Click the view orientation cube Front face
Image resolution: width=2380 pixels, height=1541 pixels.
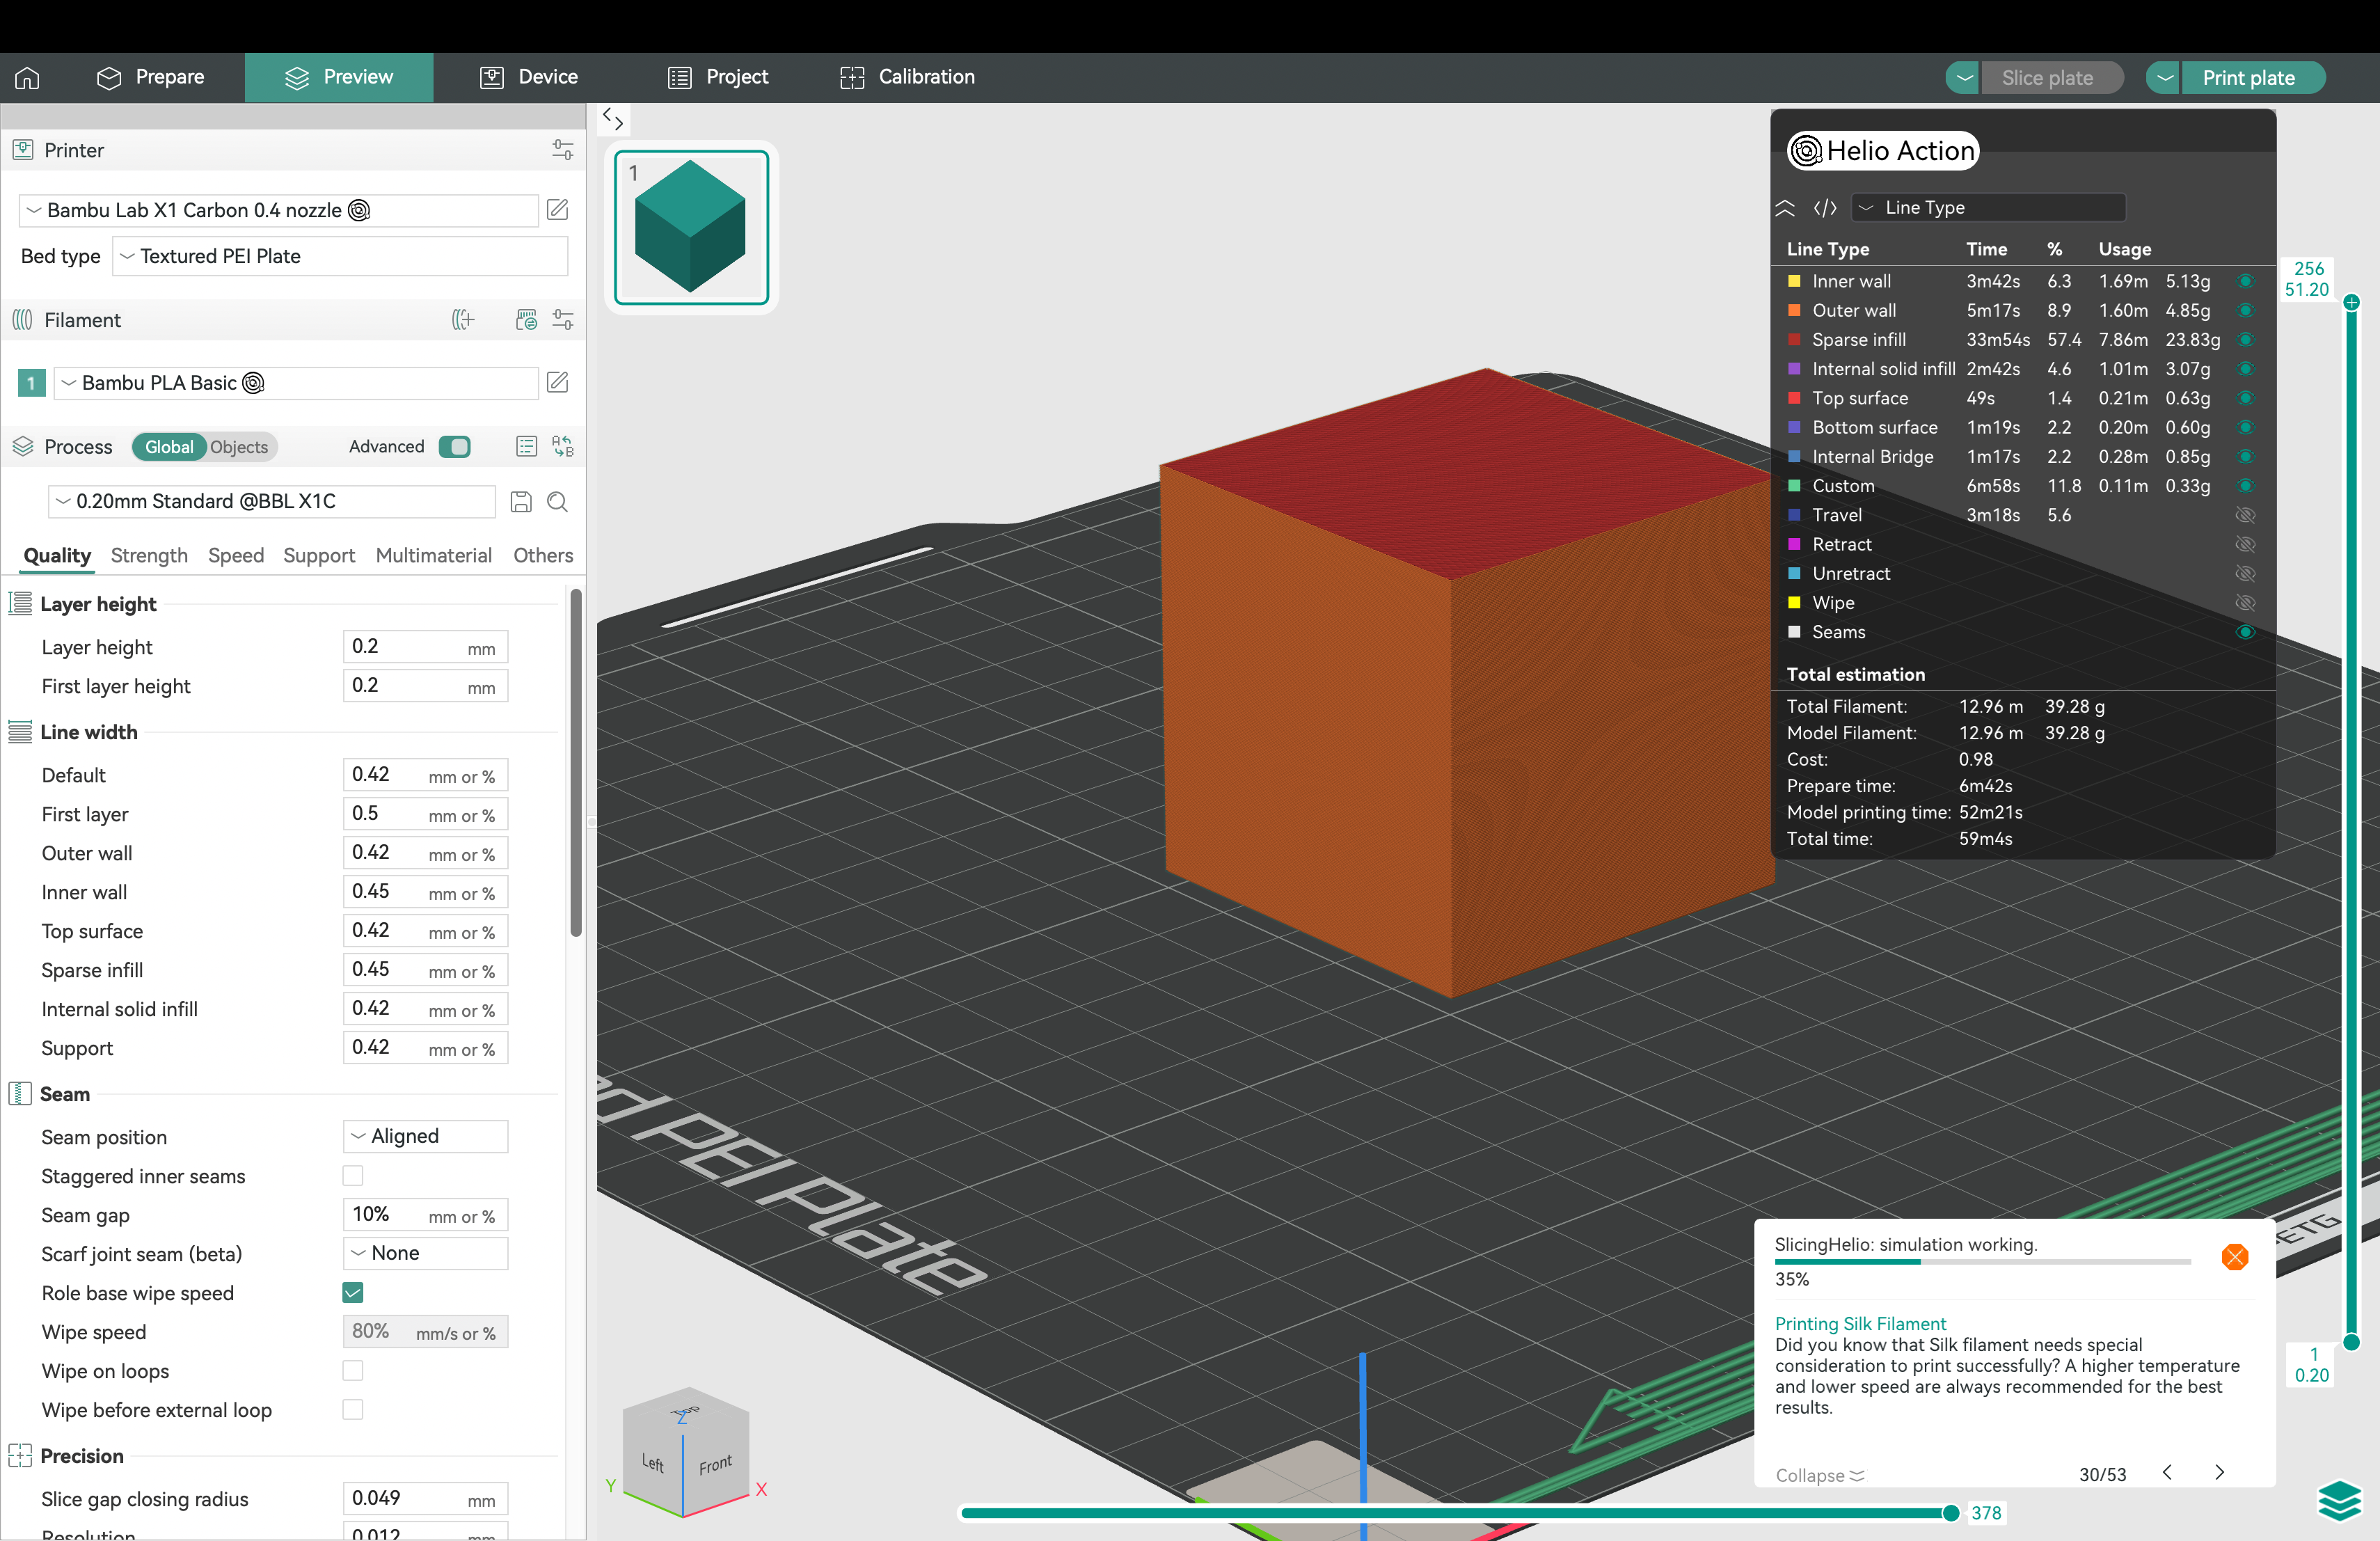(x=716, y=1465)
